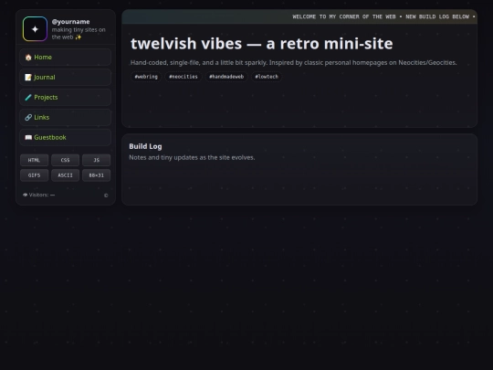Visit the Guestbook page
The height and width of the screenshot is (370, 493).
pyautogui.click(x=66, y=137)
